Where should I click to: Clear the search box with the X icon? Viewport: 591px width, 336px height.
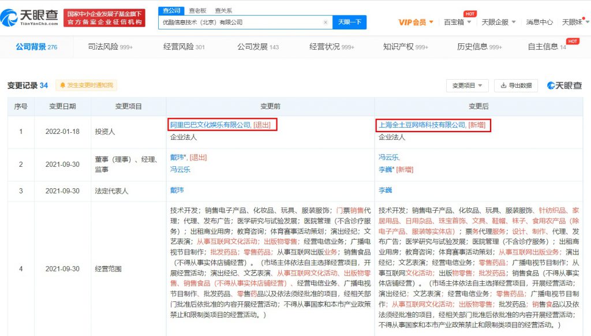(x=326, y=23)
